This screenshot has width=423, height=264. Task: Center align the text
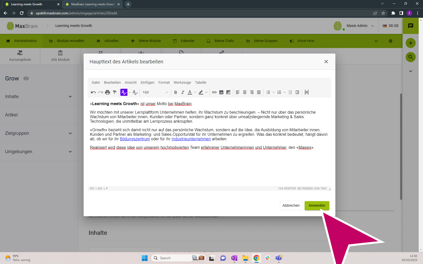[x=244, y=92]
